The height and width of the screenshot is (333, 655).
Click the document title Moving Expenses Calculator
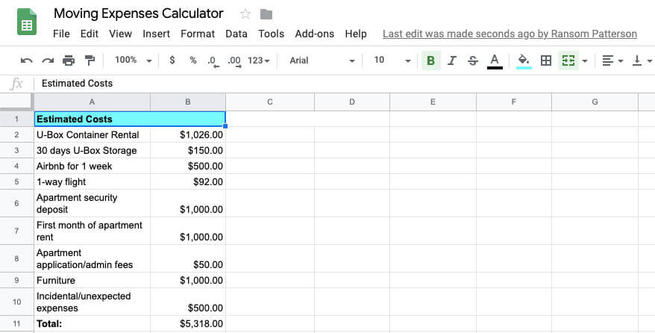(139, 13)
